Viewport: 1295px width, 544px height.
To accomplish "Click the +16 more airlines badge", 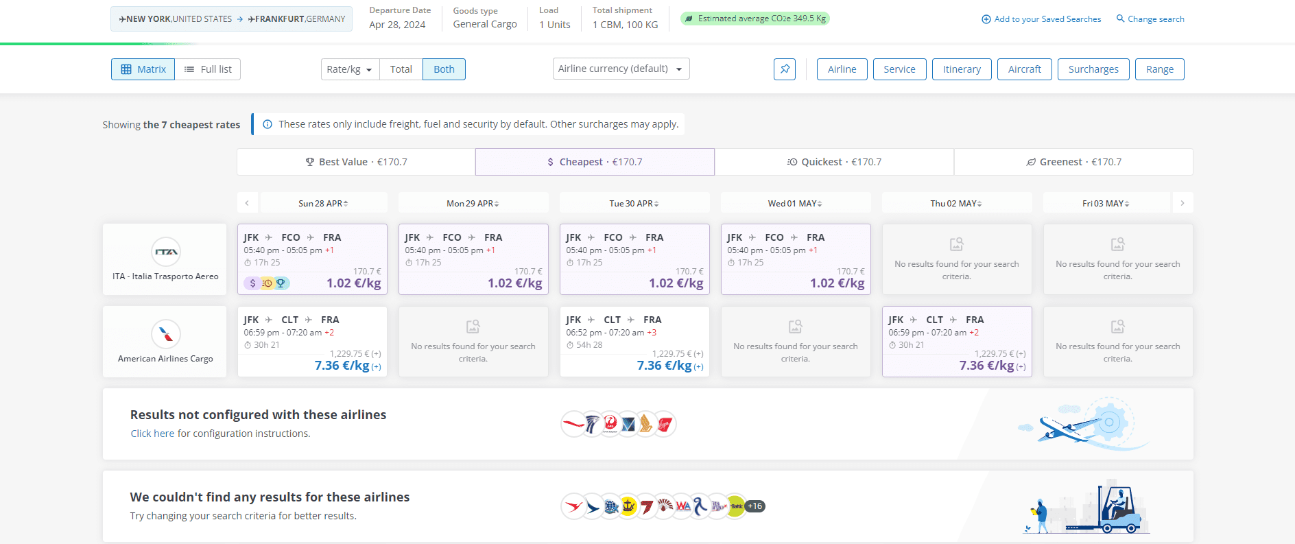I will (x=755, y=506).
